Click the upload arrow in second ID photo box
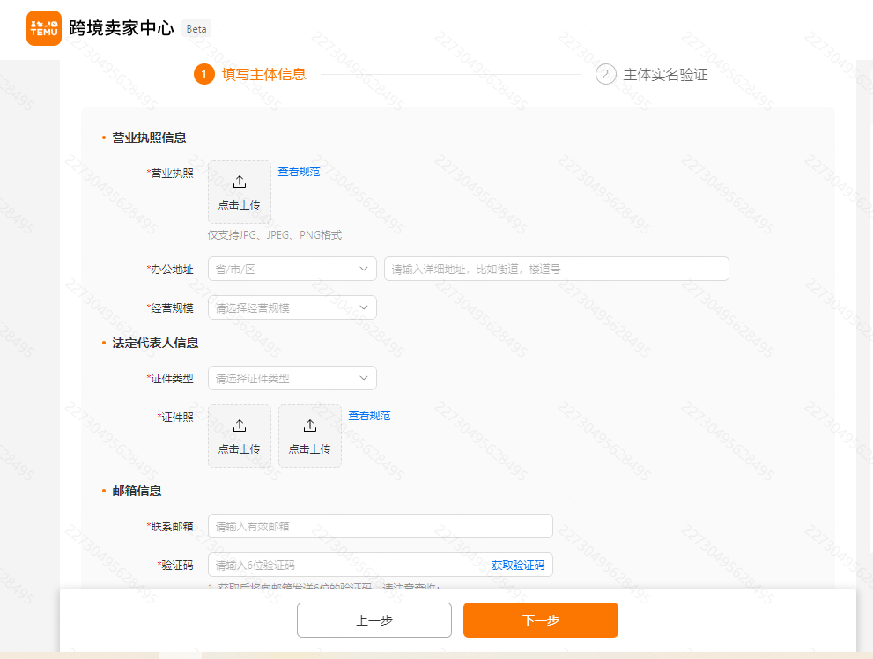 coord(309,425)
